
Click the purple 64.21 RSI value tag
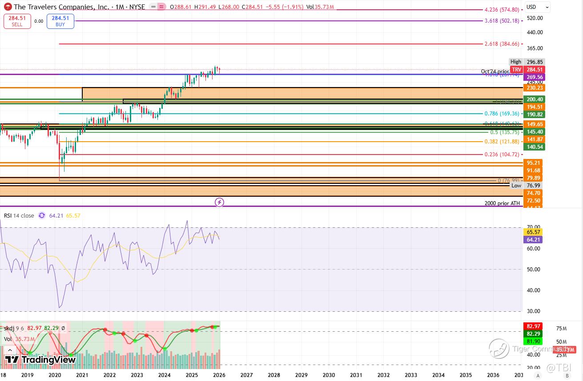[x=534, y=240]
